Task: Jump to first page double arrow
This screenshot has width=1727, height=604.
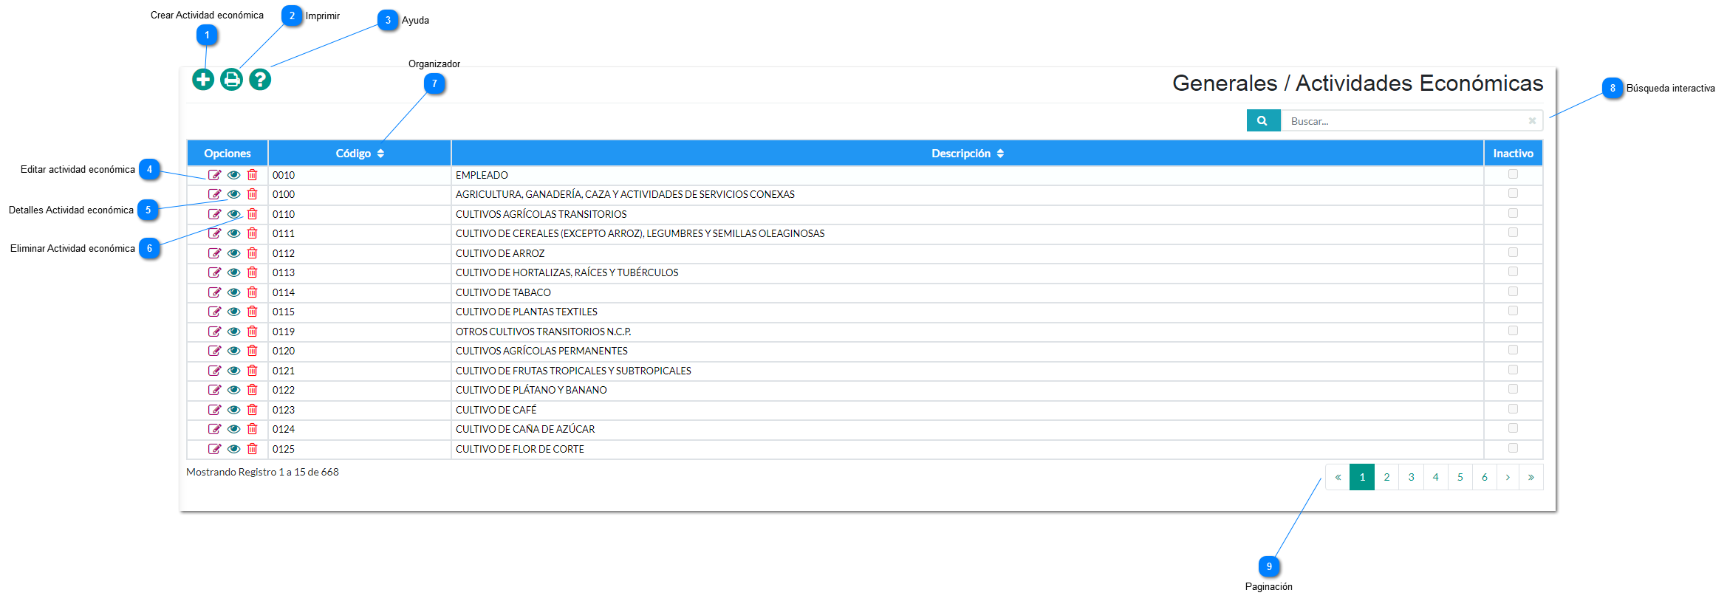Action: coord(1338,477)
